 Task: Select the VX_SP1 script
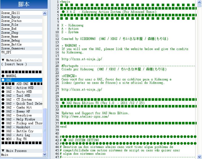coord(21,52)
